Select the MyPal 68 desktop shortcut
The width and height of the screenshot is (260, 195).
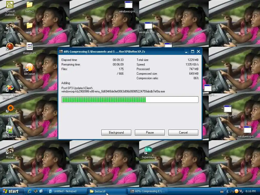[x=10, y=28]
